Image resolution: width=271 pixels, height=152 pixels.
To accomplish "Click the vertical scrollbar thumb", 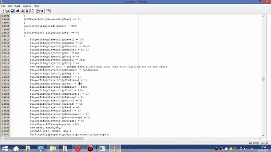I will [263, 79].
